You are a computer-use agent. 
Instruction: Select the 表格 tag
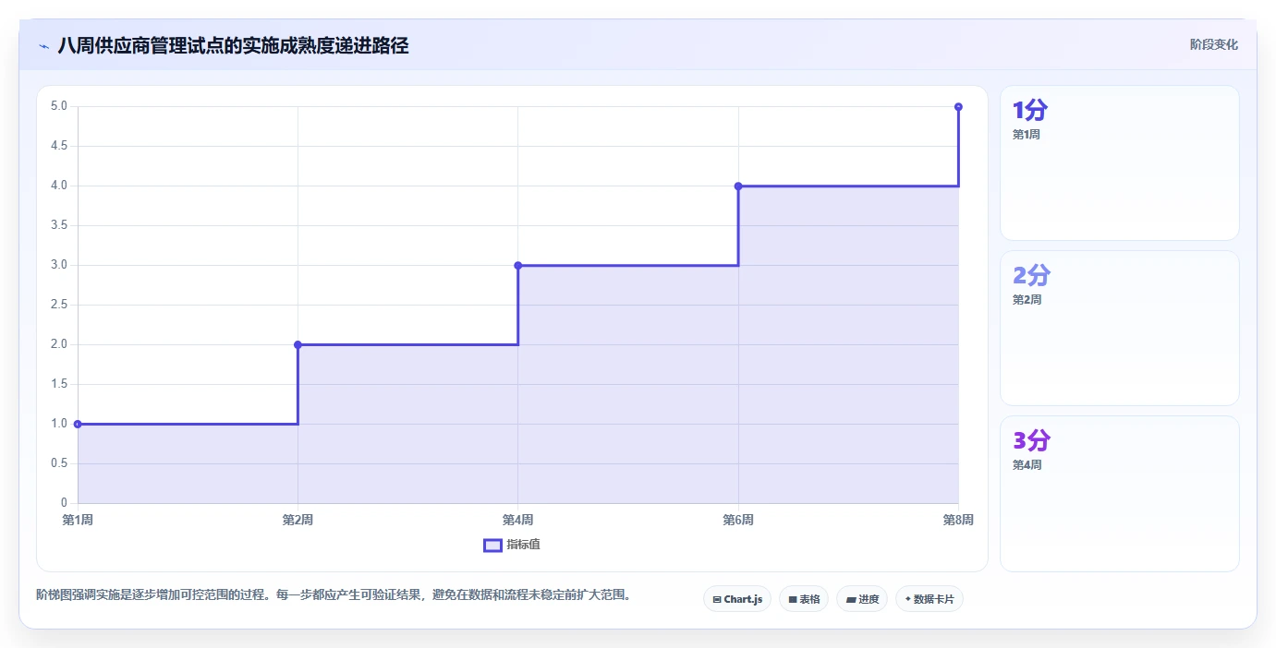(804, 599)
